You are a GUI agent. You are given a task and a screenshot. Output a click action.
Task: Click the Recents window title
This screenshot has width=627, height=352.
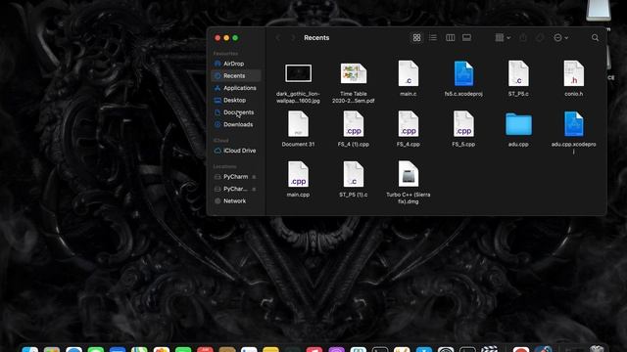click(316, 37)
